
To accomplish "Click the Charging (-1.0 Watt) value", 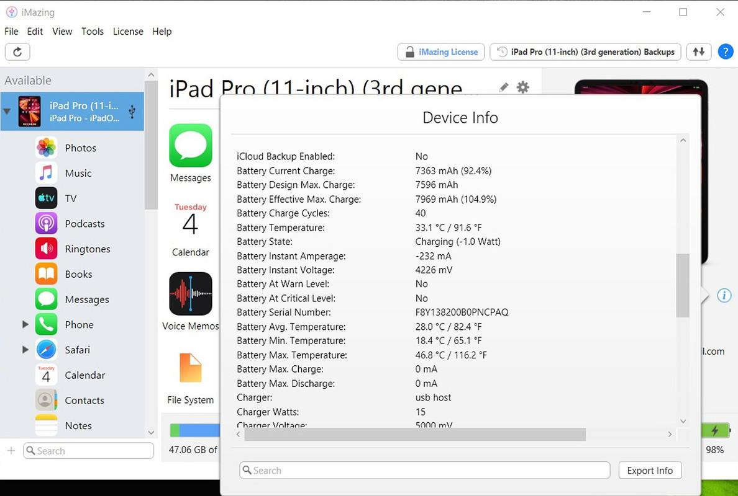I will (x=457, y=241).
